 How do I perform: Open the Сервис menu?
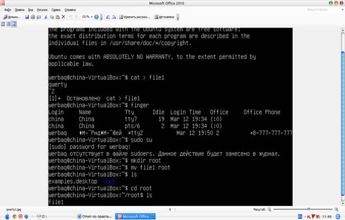pos(56,10)
